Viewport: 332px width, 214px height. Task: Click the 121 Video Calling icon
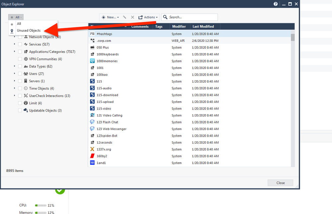[x=92, y=115]
